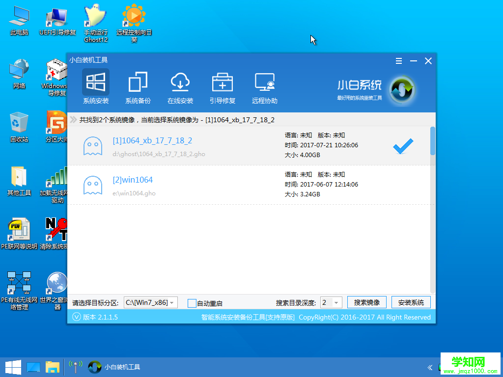This screenshot has height=377, width=503.
Task: Click the path e:\win1064.gho
Action: pyautogui.click(x=134, y=193)
